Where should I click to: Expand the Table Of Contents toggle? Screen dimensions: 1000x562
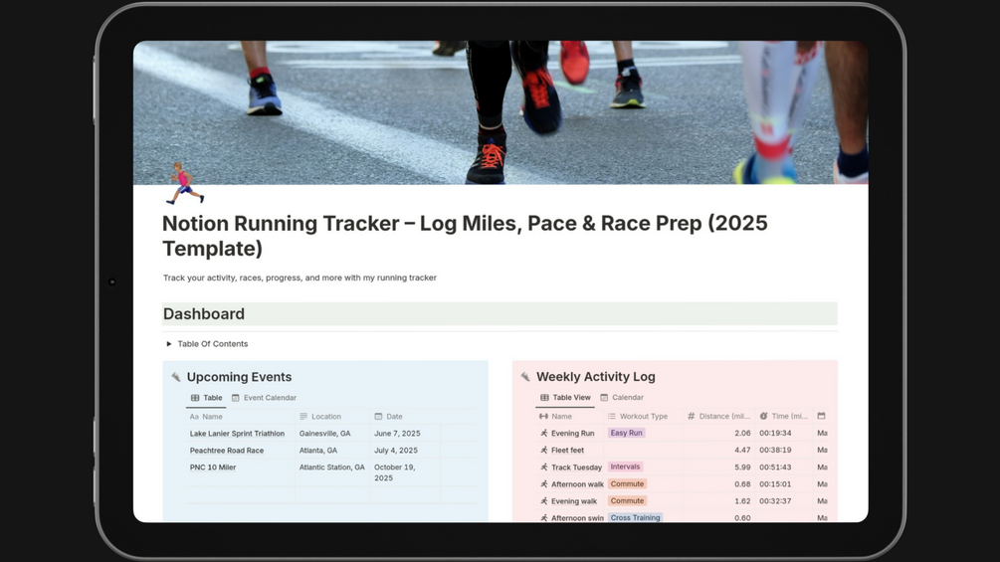[168, 344]
